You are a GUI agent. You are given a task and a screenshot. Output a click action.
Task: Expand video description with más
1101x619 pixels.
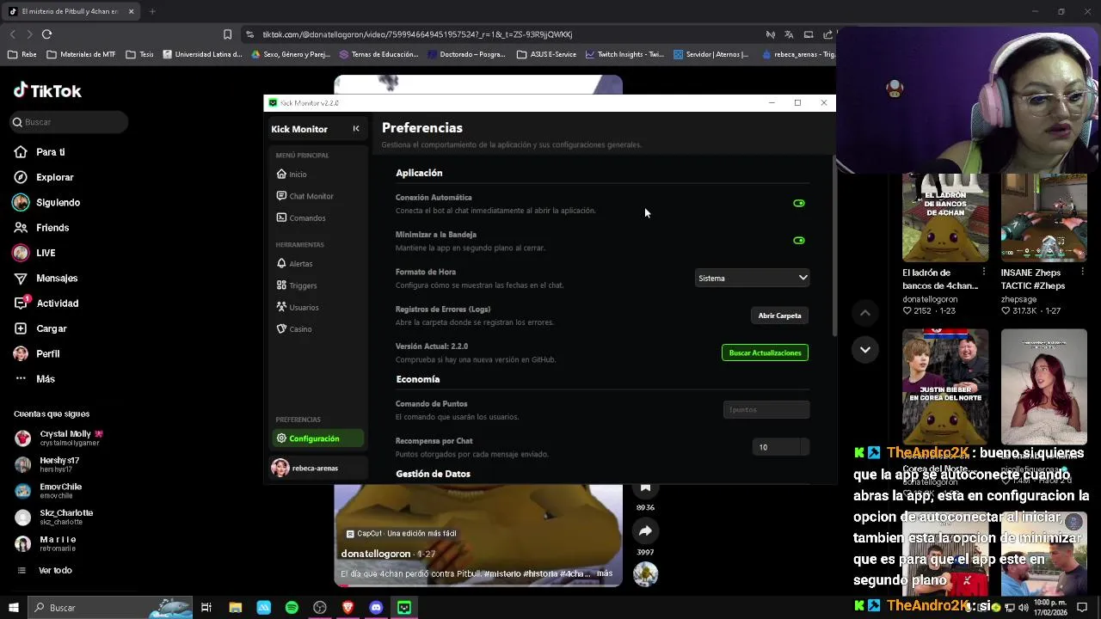pos(605,573)
